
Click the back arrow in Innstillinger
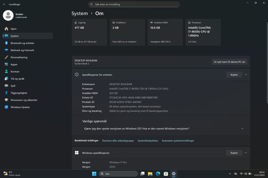(4, 4)
